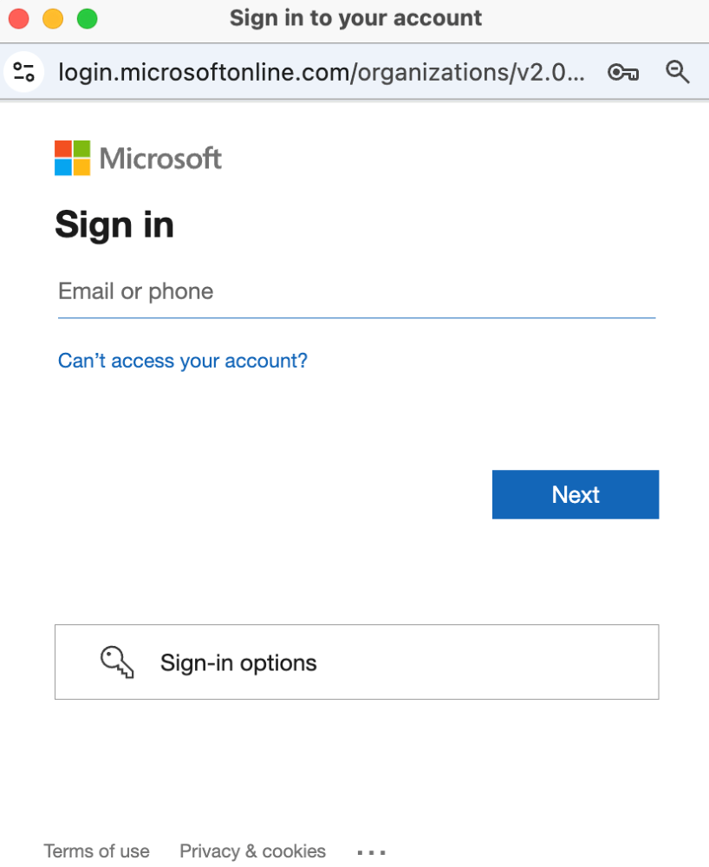Close the sign-in window with red button

[x=19, y=18]
